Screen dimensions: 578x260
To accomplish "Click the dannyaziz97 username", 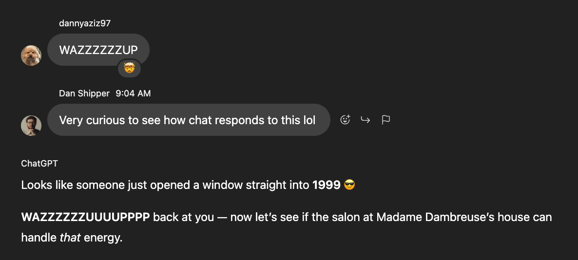I will (85, 23).
